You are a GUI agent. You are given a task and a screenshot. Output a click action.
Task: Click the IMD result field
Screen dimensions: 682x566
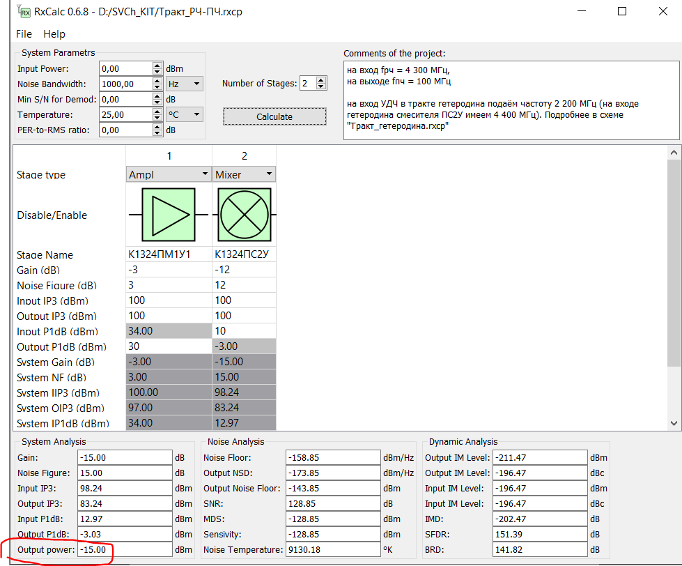[x=540, y=519]
